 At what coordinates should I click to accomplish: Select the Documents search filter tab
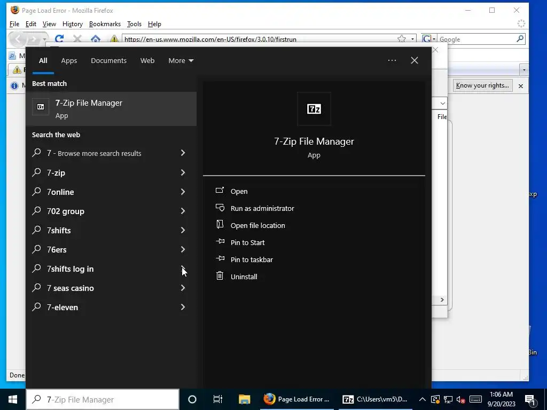pyautogui.click(x=108, y=61)
